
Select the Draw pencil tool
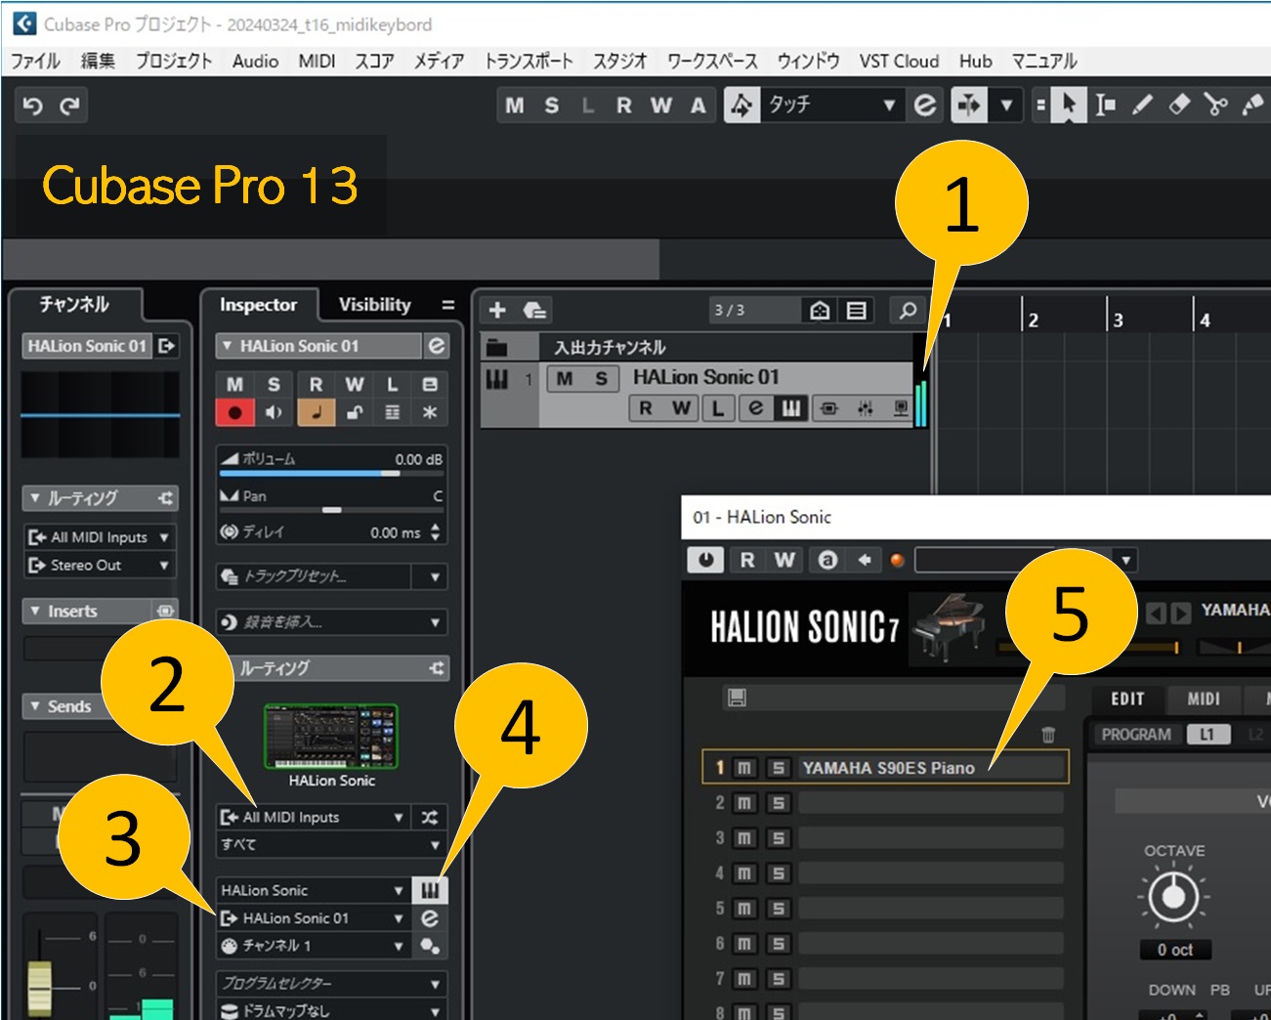[x=1142, y=105]
